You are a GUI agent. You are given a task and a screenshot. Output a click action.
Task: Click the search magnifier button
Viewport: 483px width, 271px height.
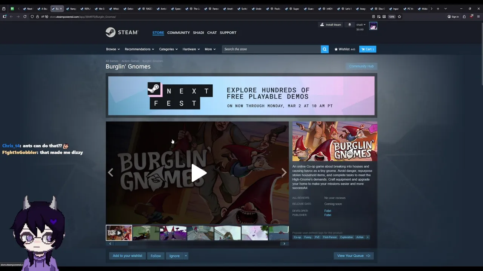pyautogui.click(x=325, y=49)
